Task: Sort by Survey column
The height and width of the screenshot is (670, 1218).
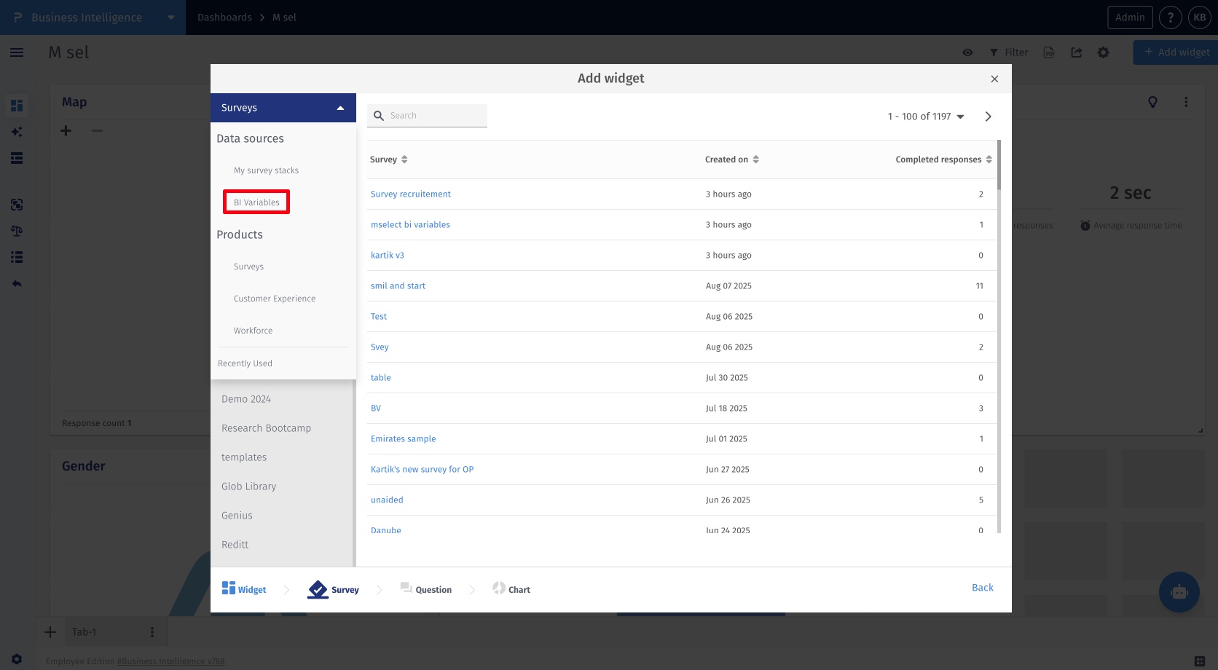Action: click(x=389, y=159)
